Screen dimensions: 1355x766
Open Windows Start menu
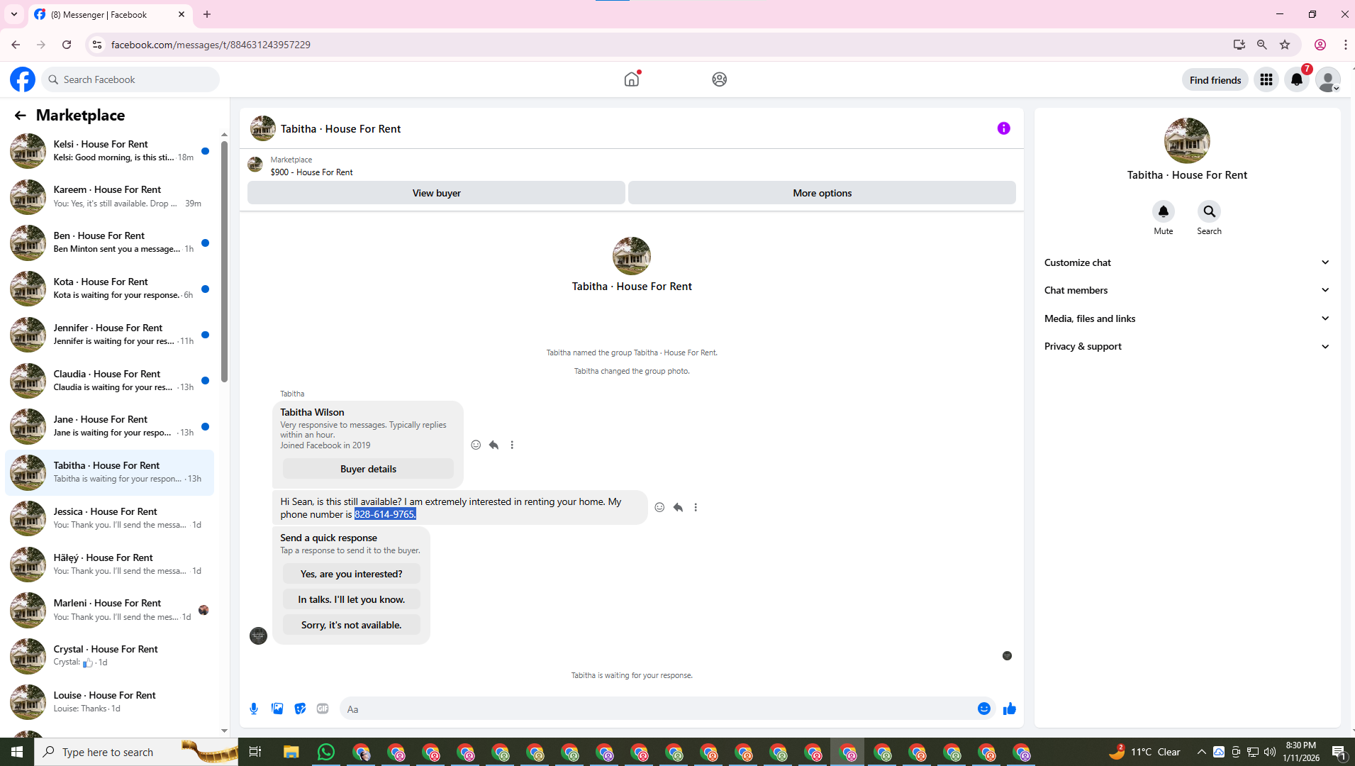[x=17, y=752]
